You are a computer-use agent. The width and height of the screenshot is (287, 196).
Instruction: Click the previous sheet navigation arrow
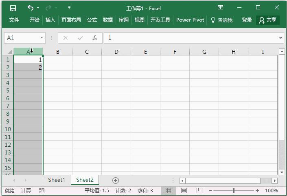[14, 181]
